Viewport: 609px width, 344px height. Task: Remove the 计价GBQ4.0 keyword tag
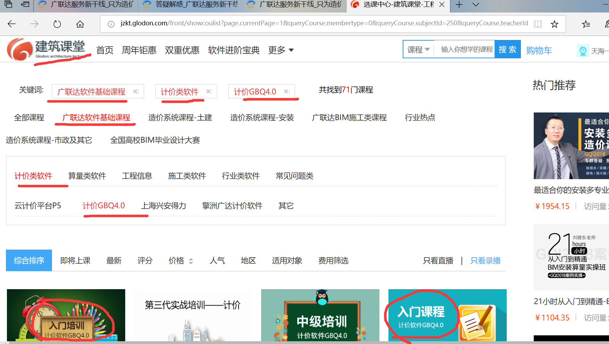tap(286, 91)
